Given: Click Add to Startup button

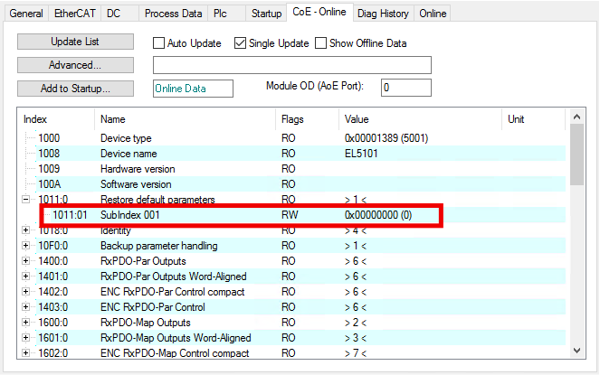Looking at the screenshot, I should pos(76,88).
